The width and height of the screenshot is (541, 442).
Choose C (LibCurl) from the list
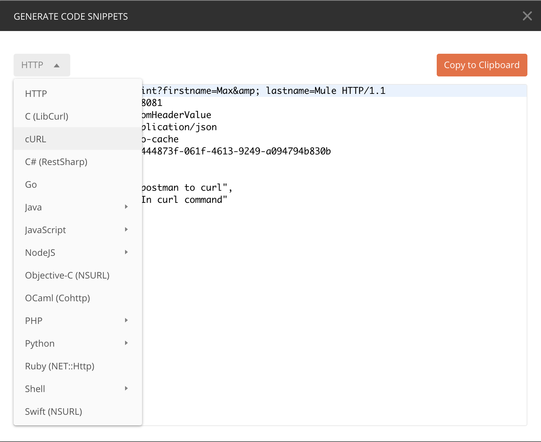coord(46,117)
